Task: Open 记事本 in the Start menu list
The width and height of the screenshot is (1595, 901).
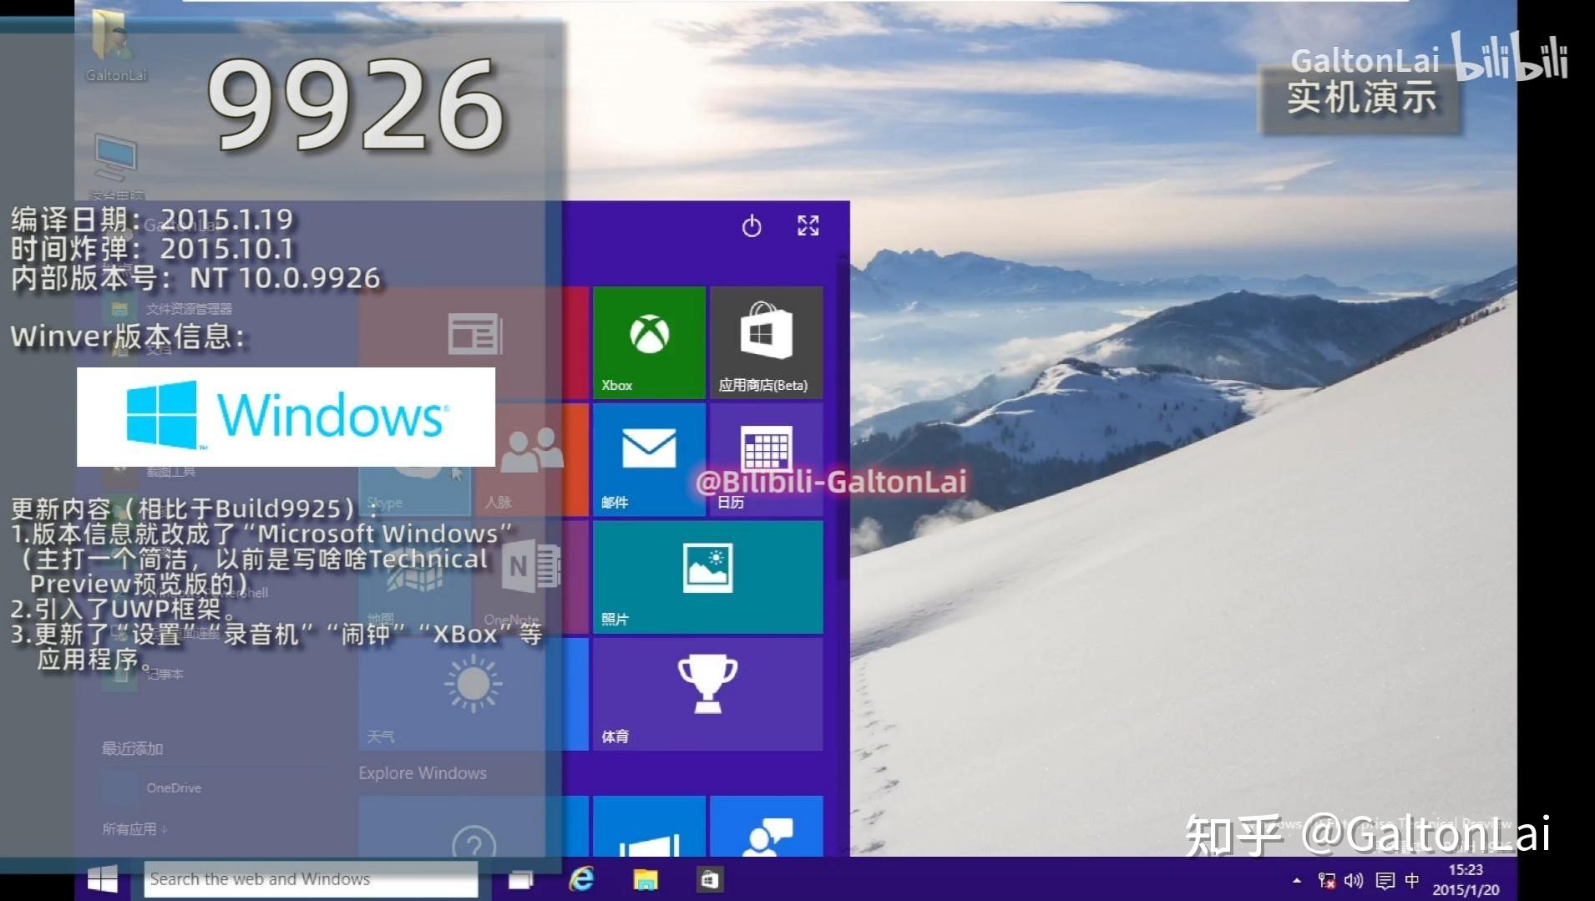Action: [165, 674]
